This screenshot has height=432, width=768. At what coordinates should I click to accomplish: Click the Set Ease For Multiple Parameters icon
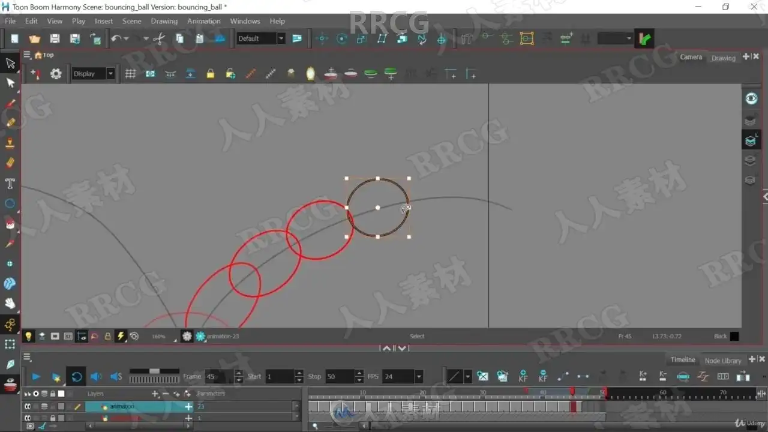click(703, 376)
